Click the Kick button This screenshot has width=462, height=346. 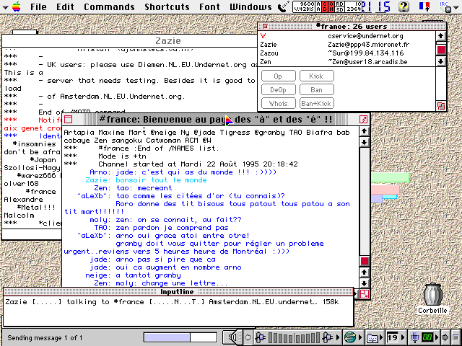tap(317, 76)
